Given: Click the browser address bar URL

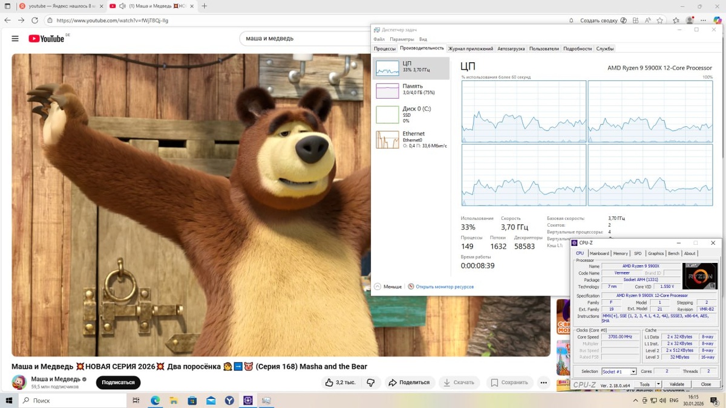Looking at the screenshot, I should pos(113,20).
